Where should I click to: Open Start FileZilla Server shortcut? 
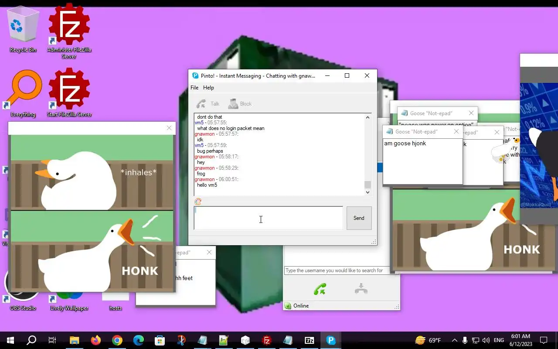coord(69,92)
